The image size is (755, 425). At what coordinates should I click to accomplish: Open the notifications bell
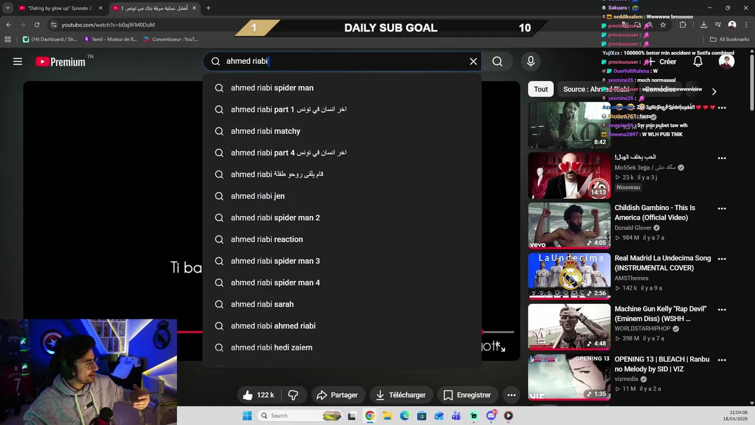coord(698,61)
